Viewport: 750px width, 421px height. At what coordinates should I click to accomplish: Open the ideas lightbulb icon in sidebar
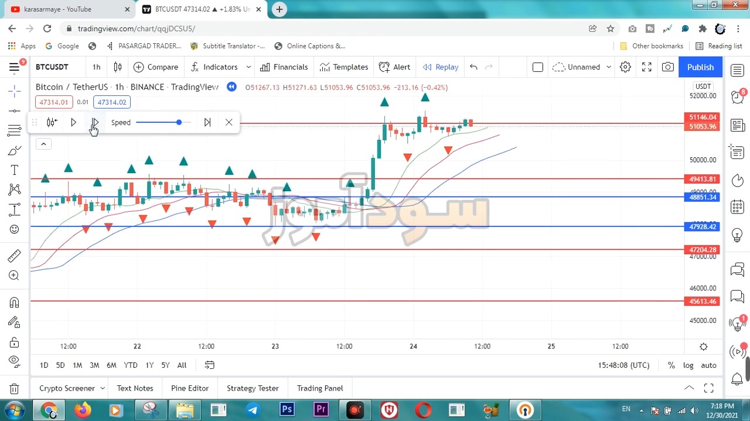[x=737, y=235]
